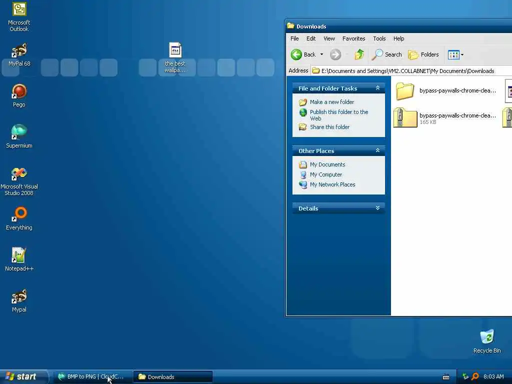
Task: Click the Address bar path field
Action: (x=411, y=71)
